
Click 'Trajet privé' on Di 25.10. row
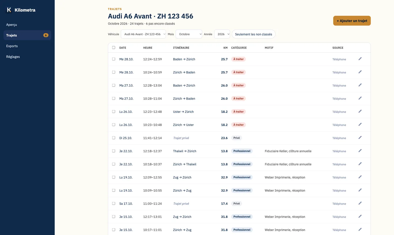[181, 138]
